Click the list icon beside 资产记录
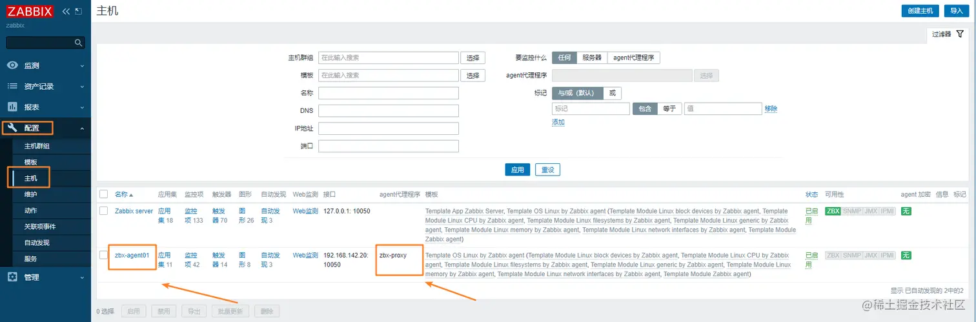Viewport: 976px width, 322px height. pyautogui.click(x=12, y=86)
